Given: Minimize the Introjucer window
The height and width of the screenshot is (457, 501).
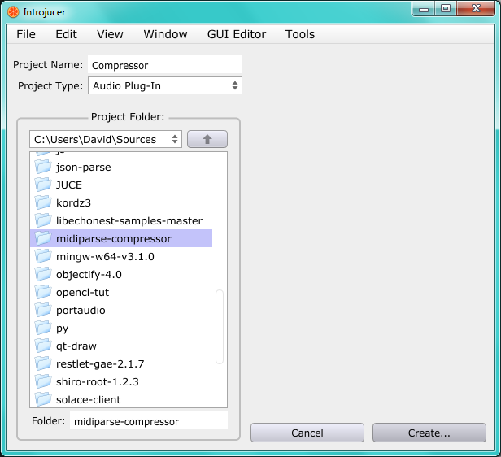Looking at the screenshot, I should (424, 9).
